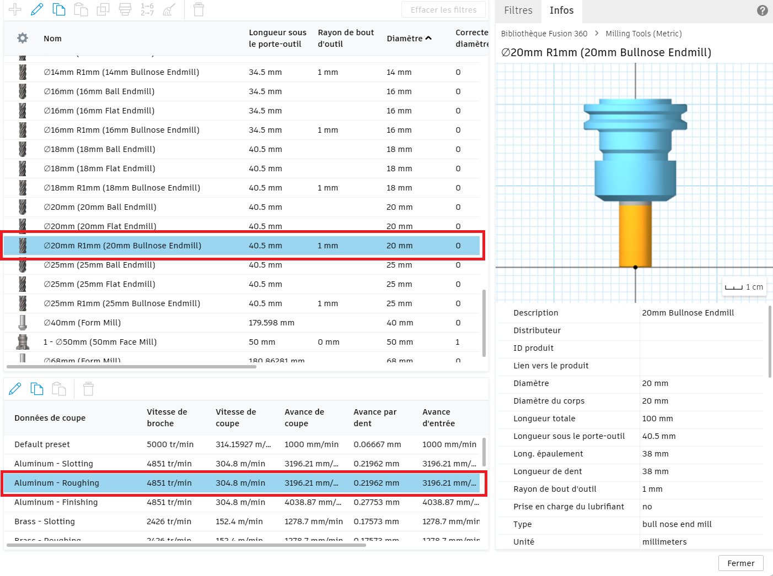The image size is (773, 576).
Task: Click the top toolbar trash delete icon
Action: click(198, 9)
